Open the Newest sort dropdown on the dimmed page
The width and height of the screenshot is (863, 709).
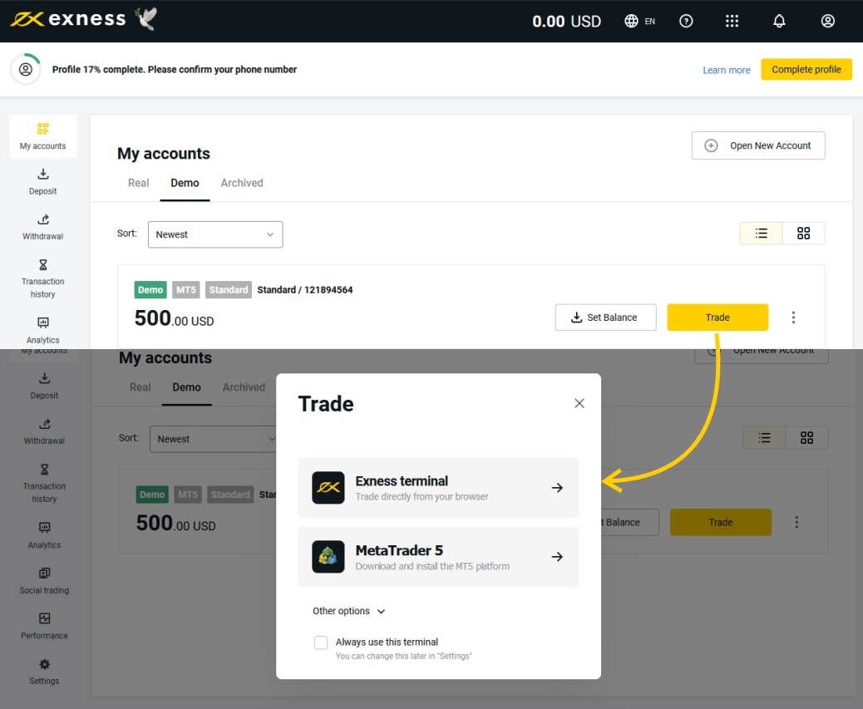coord(213,439)
